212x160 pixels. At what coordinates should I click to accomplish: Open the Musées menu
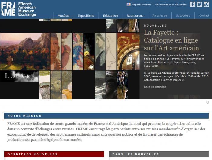63,16
